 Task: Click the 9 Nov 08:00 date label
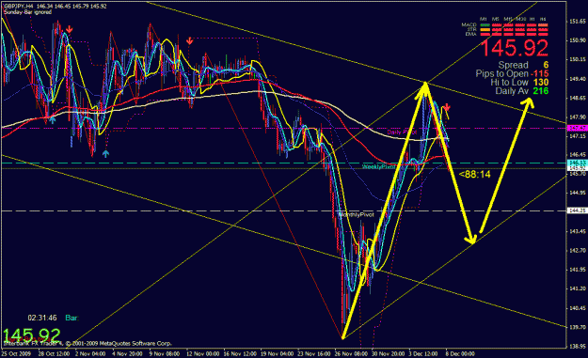pos(165,353)
